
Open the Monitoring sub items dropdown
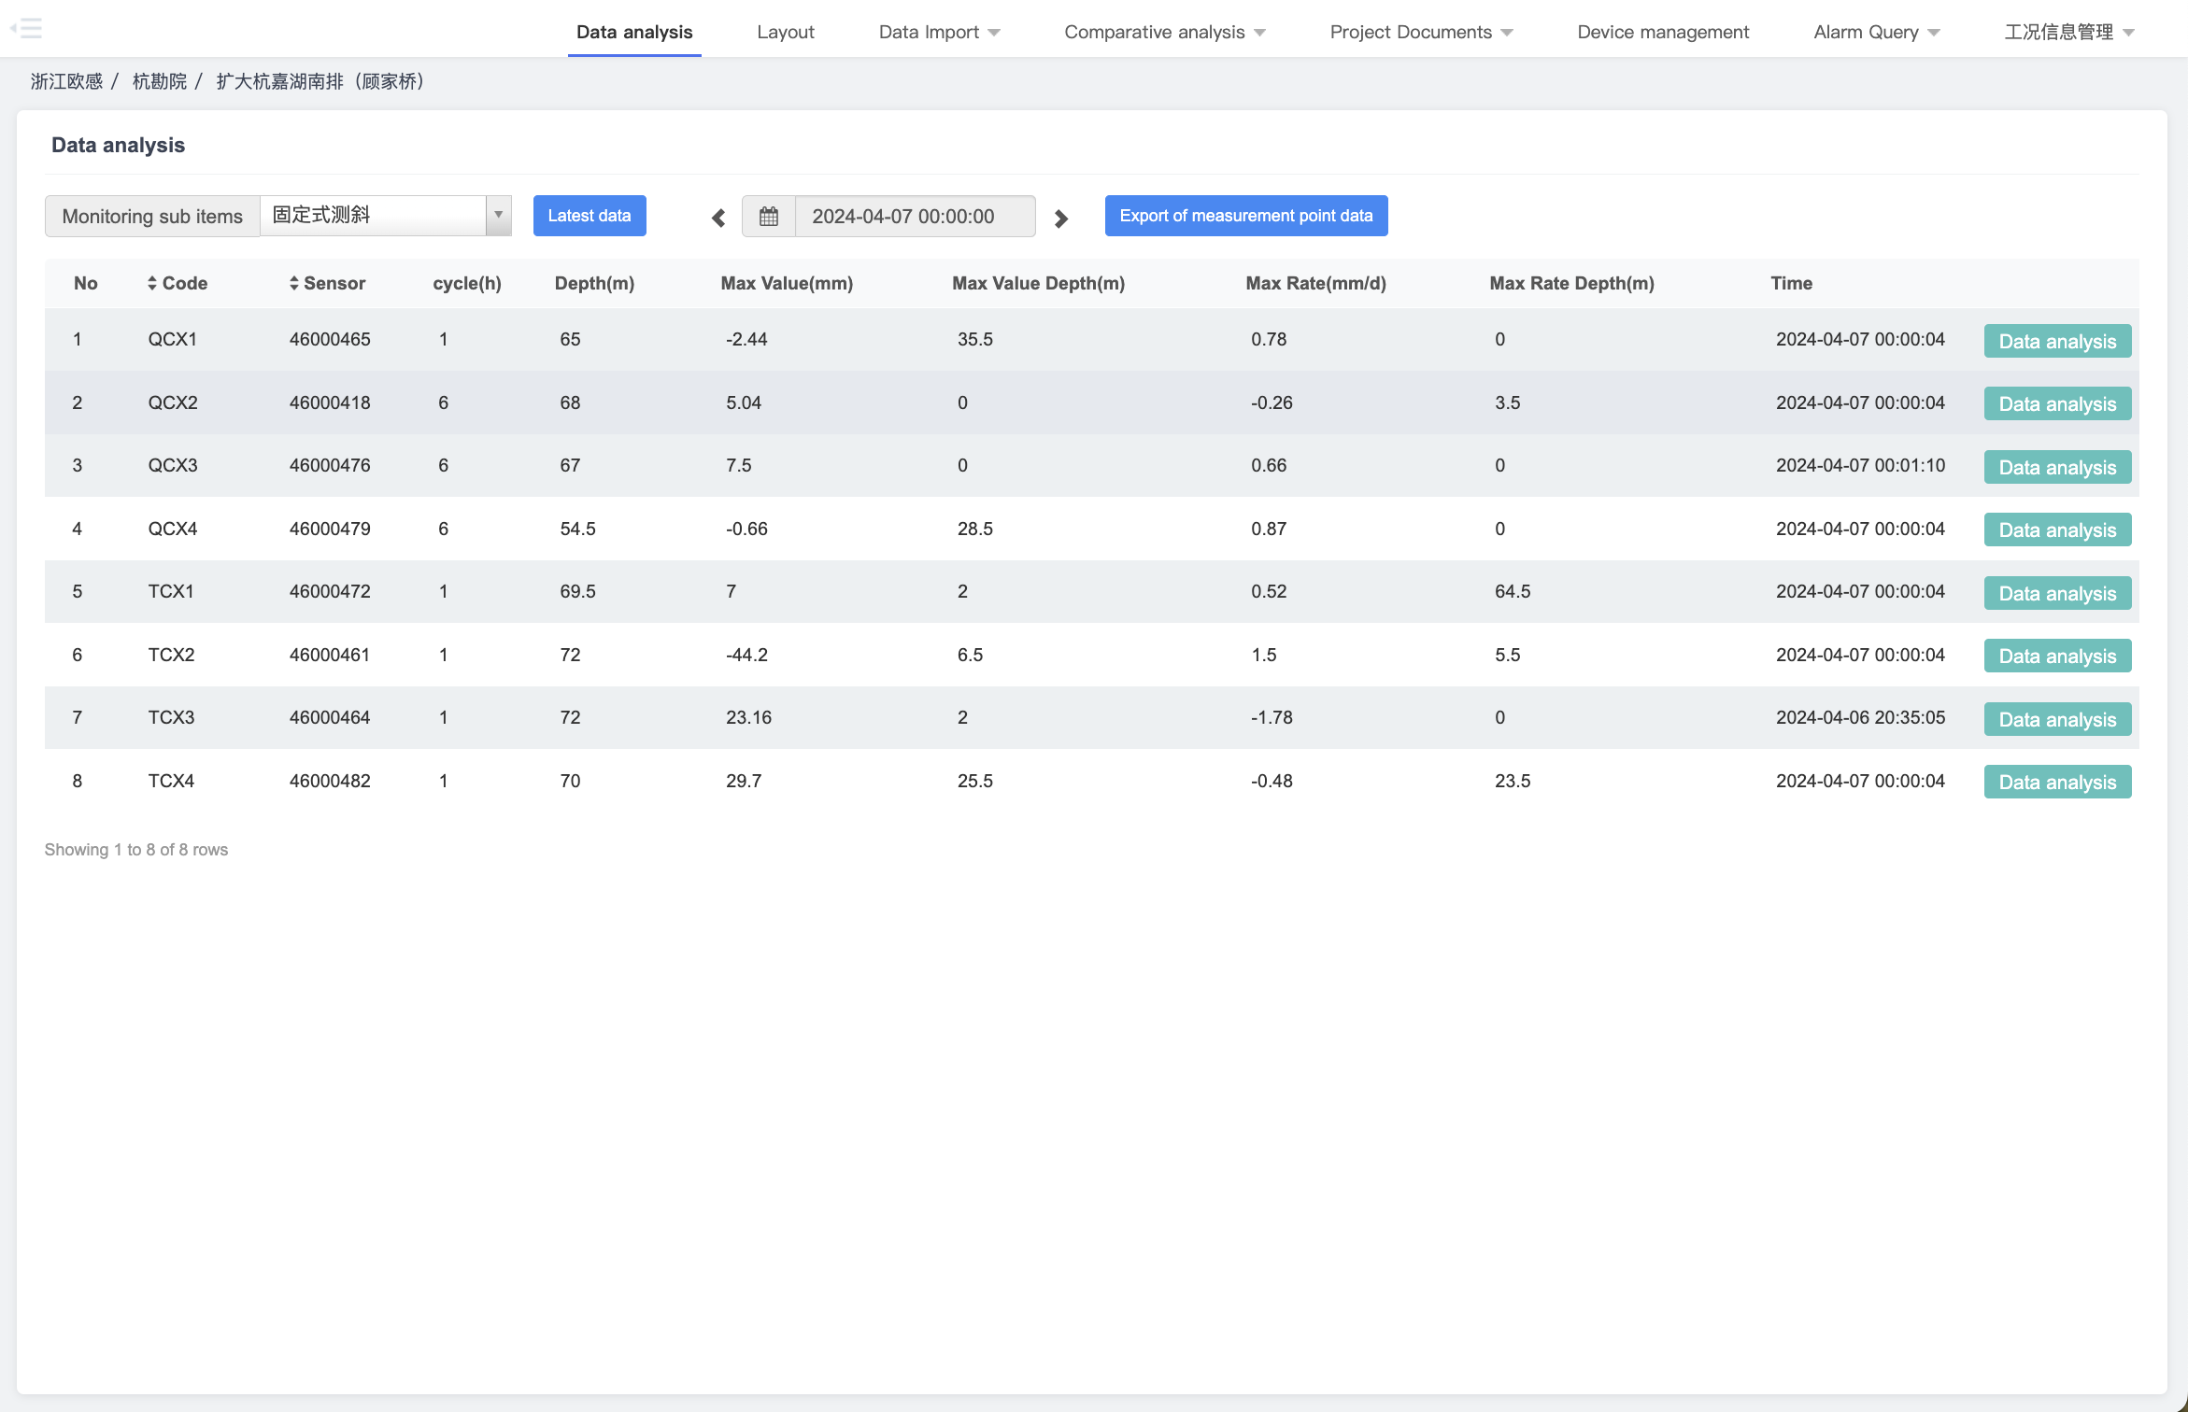pos(385,216)
